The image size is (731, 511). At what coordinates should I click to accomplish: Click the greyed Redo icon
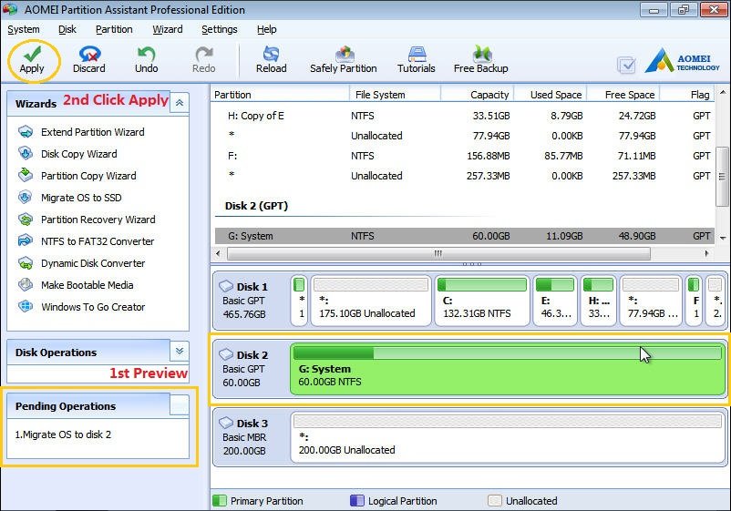[204, 54]
